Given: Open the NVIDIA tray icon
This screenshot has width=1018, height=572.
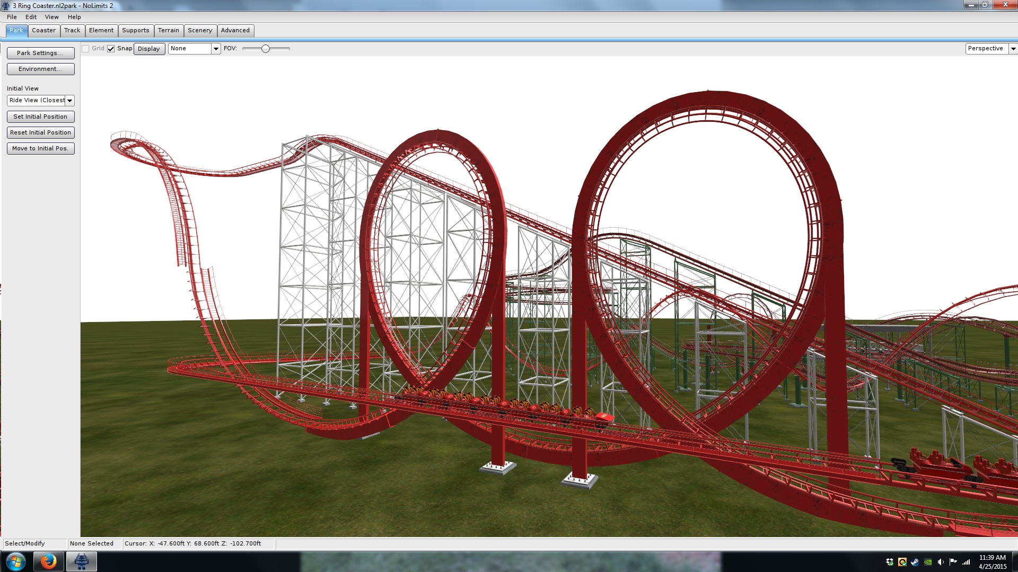Looking at the screenshot, I should [x=928, y=562].
